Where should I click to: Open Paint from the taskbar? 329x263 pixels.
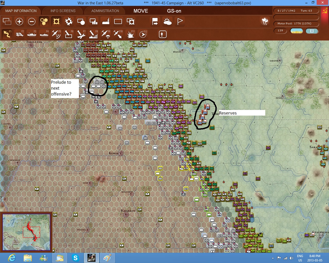[x=107, y=258]
